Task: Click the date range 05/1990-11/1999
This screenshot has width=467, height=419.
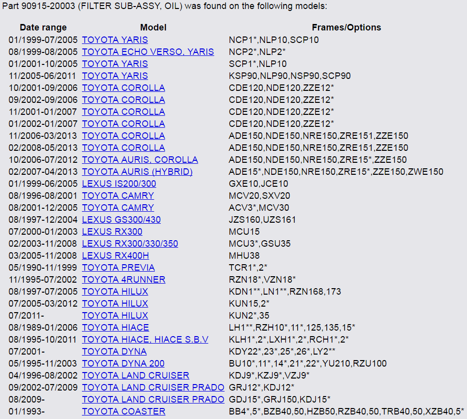Action: [x=43, y=267]
